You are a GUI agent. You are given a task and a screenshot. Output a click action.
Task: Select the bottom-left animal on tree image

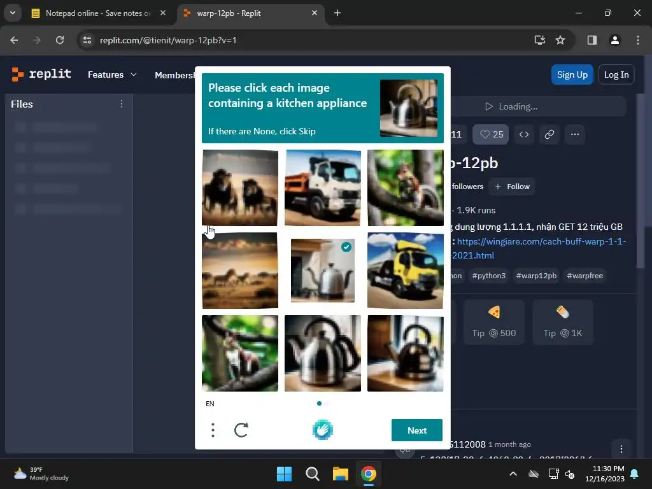pyautogui.click(x=240, y=353)
